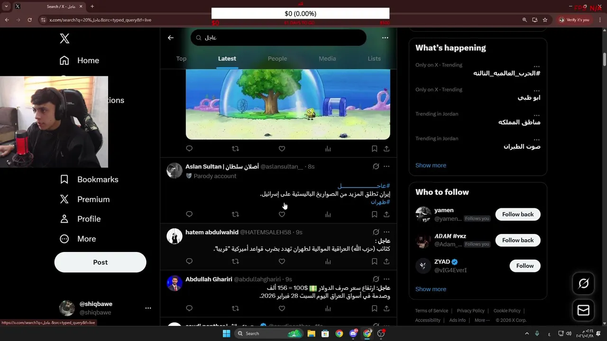
Task: Open search options three-dot menu
Action: tap(385, 38)
